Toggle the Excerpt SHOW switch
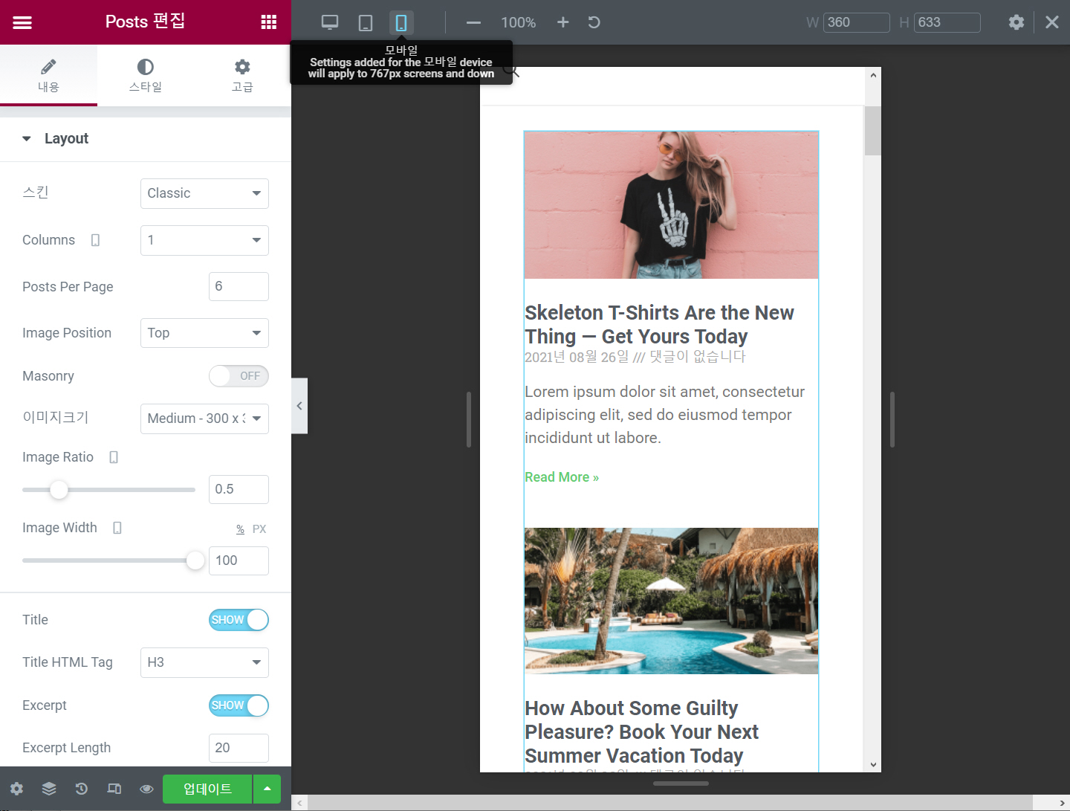 tap(239, 705)
